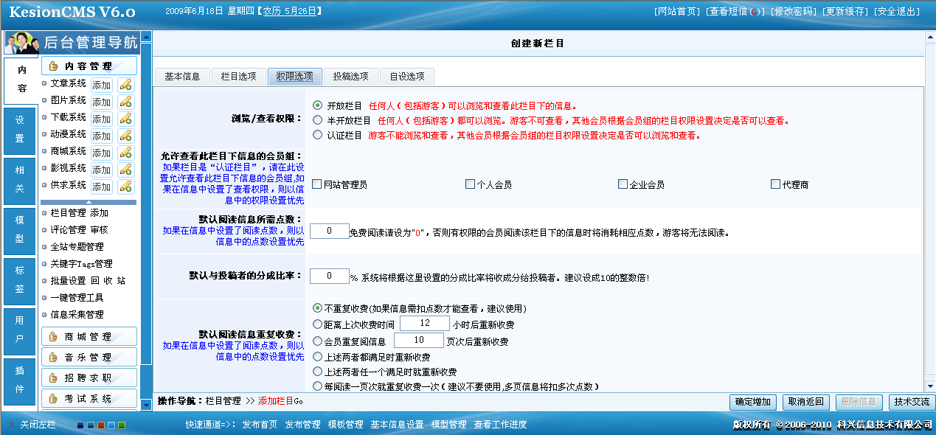The height and width of the screenshot is (435, 936).
Task: Check the 企业会员 member group checkbox
Action: tap(622, 183)
